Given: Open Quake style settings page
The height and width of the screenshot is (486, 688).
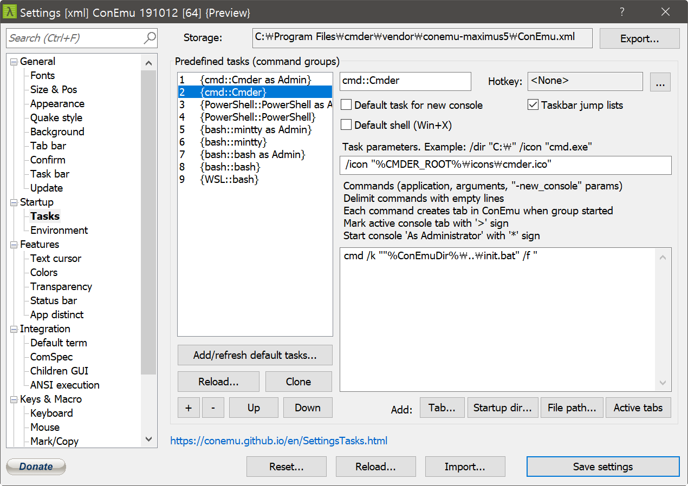Looking at the screenshot, I should pyautogui.click(x=56, y=117).
